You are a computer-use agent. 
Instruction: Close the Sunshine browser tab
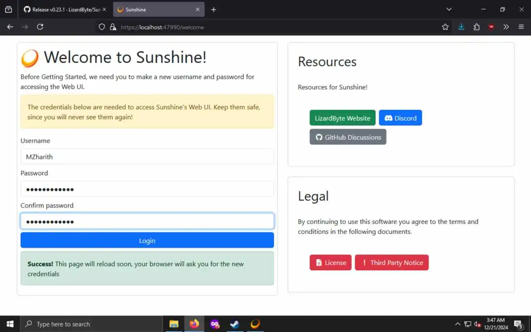[x=197, y=9]
